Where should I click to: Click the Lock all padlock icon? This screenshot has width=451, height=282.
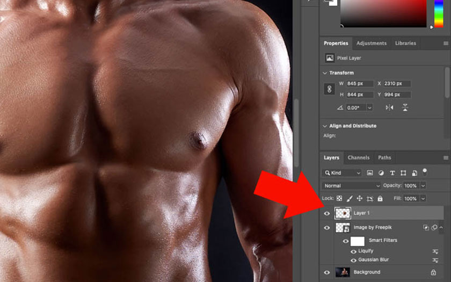(x=380, y=198)
